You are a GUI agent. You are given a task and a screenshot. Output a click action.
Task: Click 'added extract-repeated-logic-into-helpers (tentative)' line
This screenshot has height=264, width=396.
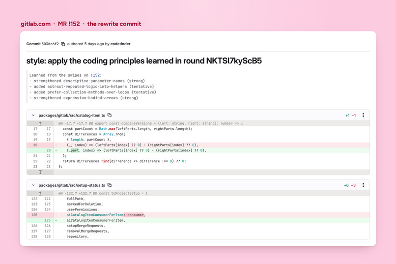(x=92, y=87)
